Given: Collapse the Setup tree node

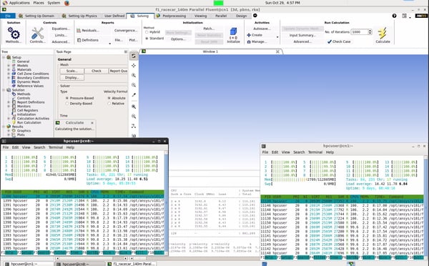Looking at the screenshot, I should tap(4, 57).
